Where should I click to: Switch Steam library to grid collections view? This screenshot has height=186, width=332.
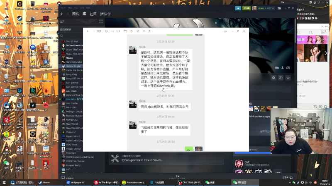click(x=101, y=21)
